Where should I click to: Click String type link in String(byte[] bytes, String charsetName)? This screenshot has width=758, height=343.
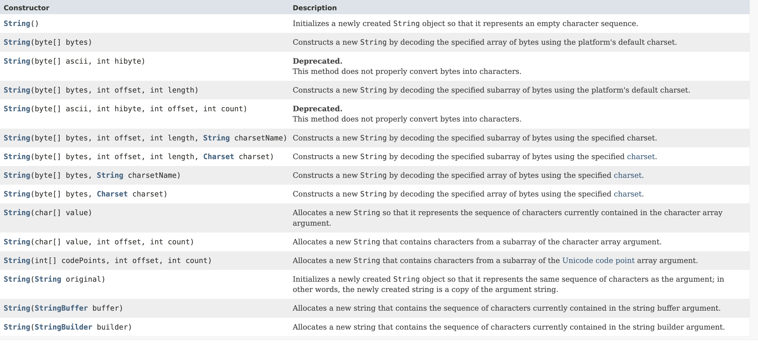point(110,175)
